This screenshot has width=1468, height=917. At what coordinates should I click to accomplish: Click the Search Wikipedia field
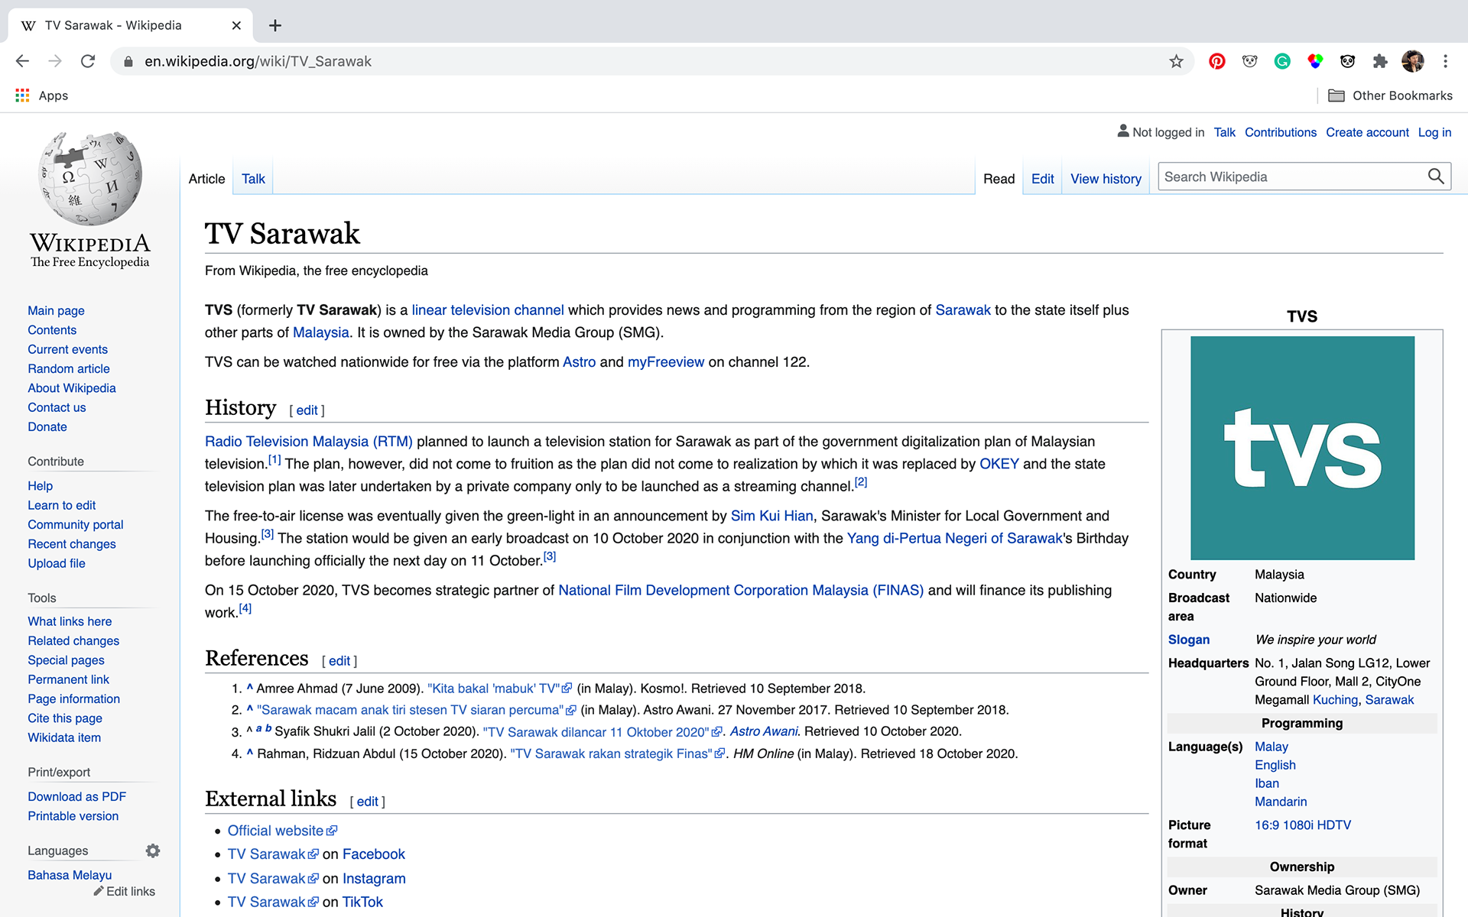1292,177
